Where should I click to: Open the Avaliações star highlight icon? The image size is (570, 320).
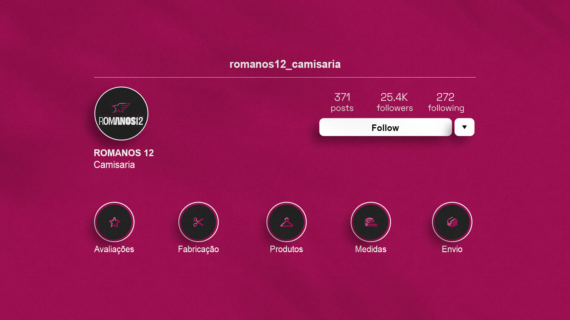click(x=114, y=222)
